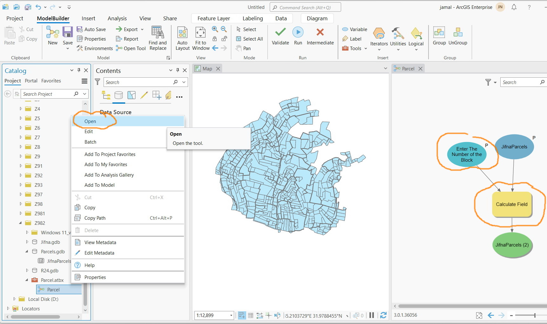
Task: Select the Fit to Window view tool
Action: click(200, 37)
